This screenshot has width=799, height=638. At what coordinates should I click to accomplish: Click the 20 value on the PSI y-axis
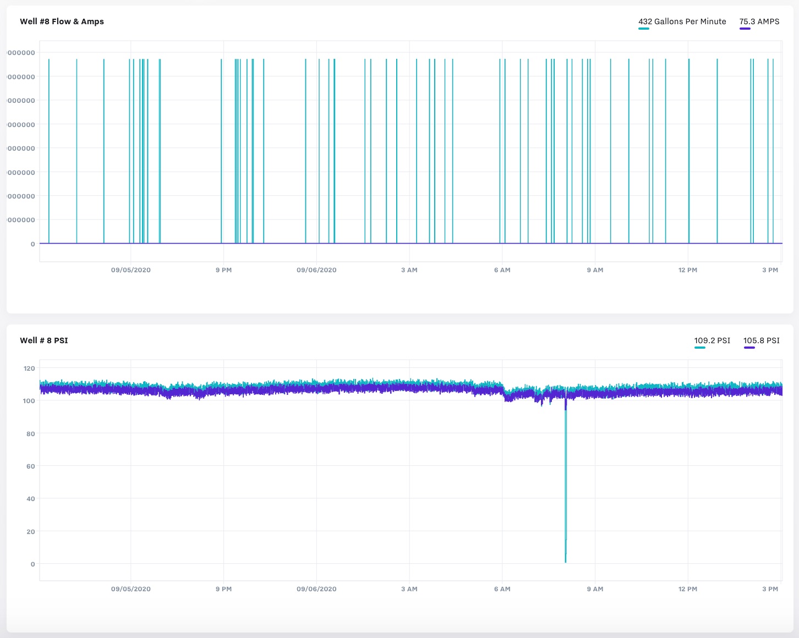coord(31,532)
